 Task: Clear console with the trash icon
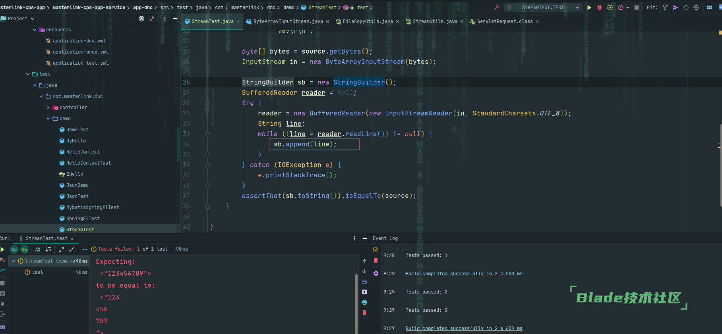[x=364, y=313]
